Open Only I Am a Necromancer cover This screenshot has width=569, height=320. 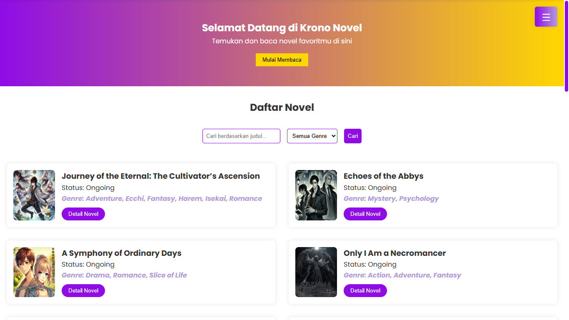[x=316, y=272]
